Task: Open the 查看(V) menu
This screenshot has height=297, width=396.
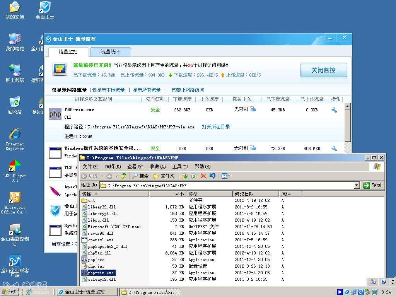Action: click(x=135, y=167)
